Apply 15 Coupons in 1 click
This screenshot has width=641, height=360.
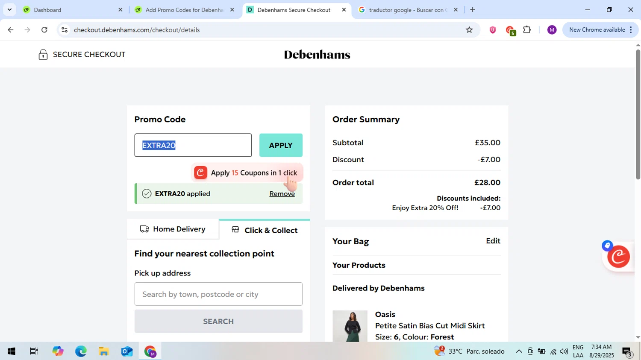pyautogui.click(x=247, y=173)
